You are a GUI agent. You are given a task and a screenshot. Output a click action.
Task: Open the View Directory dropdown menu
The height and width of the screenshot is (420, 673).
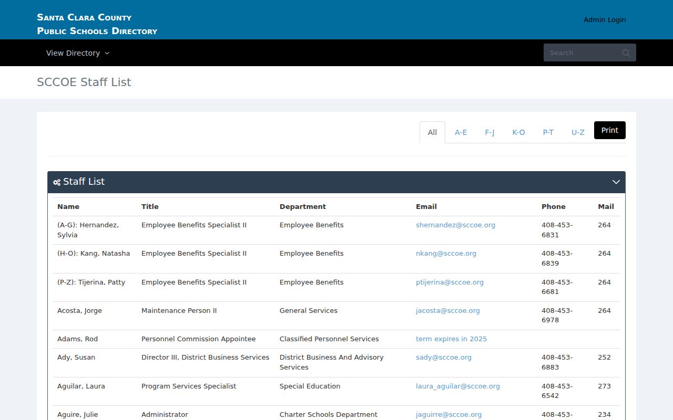78,53
